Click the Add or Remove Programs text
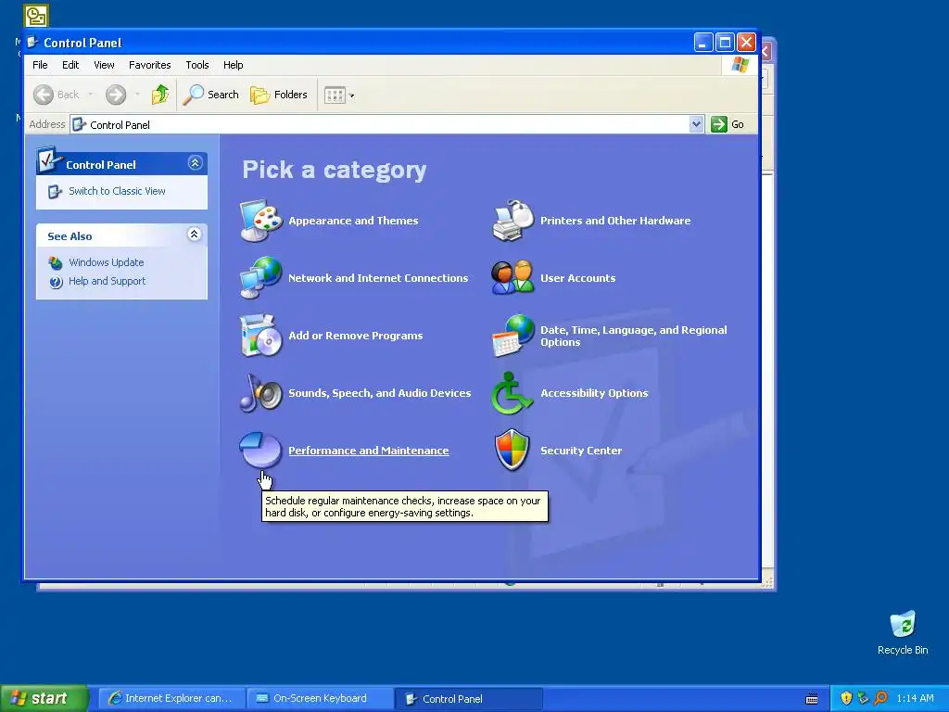Viewport: 949px width, 712px height. tap(356, 336)
